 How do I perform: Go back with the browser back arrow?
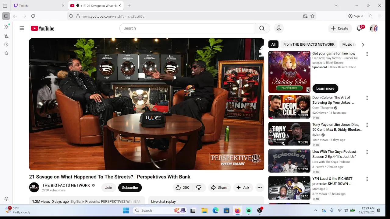point(15,16)
